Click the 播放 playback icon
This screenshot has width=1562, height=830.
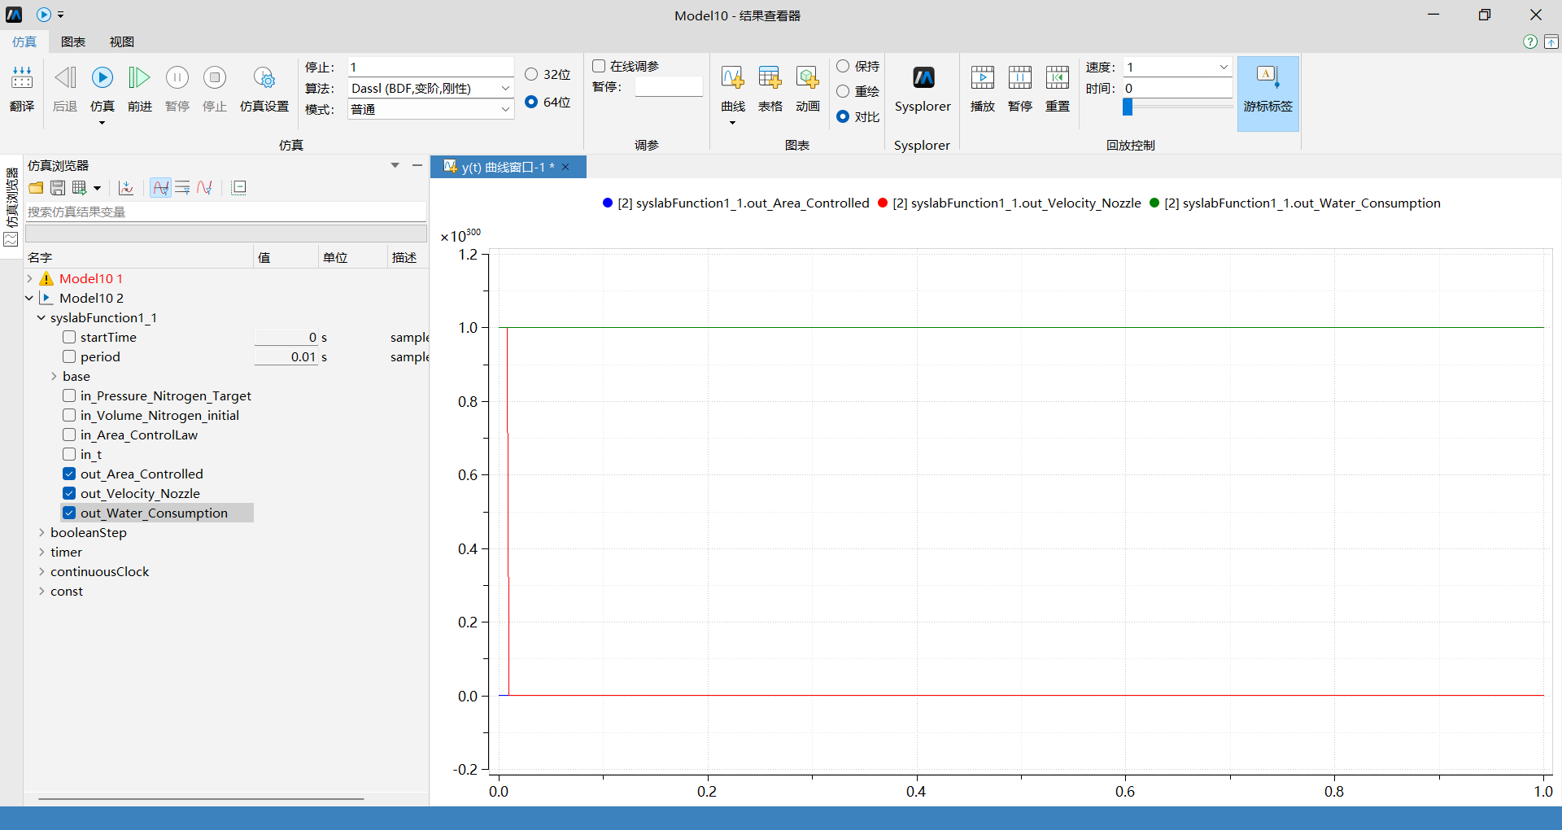pos(983,90)
